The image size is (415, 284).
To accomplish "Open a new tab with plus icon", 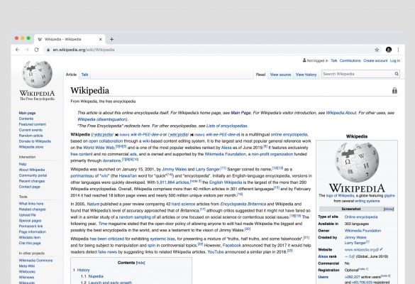I will point(111,40).
